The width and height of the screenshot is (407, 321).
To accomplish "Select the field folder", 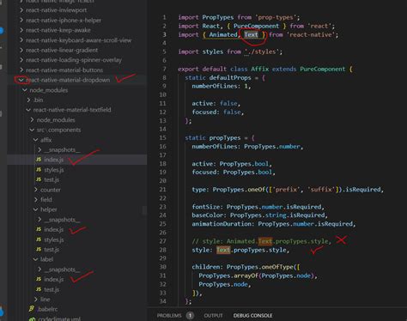I will pyautogui.click(x=46, y=199).
